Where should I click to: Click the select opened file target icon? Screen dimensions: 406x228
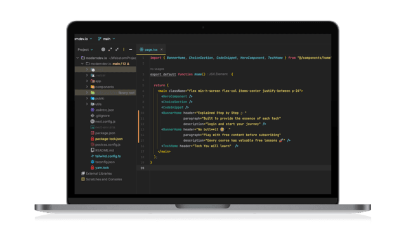[x=103, y=49]
